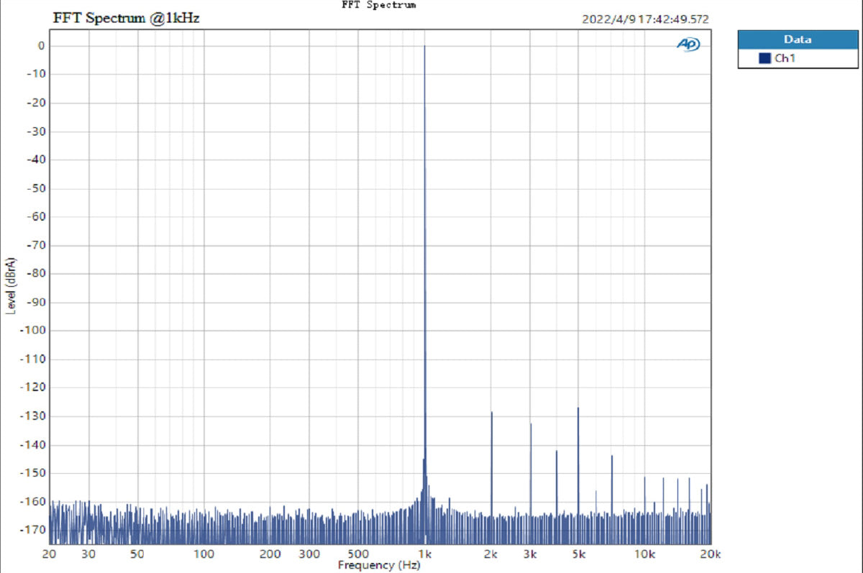Click the top of the 1 kHz fundamental peak
The width and height of the screenshot is (863, 573).
pyautogui.click(x=424, y=47)
